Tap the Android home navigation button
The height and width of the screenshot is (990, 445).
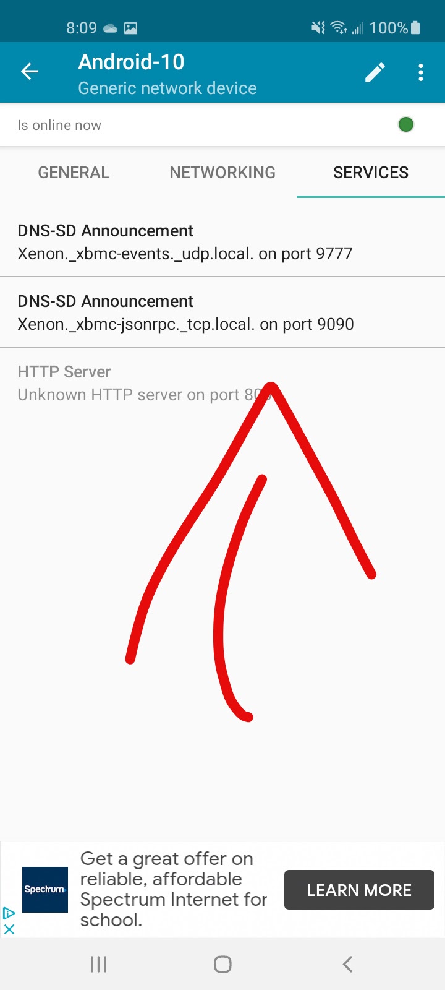(x=222, y=964)
